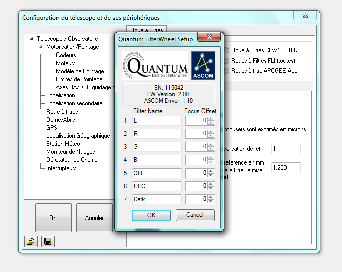The image size is (342, 272).
Task: Decrease focus offset for filter 7
Action: 211,201
